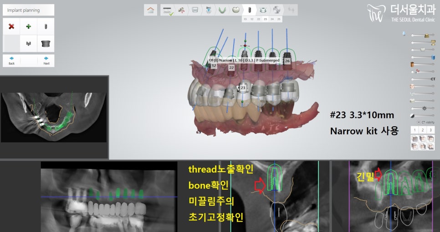This screenshot has width=440, height=232.
Task: Select view preset 1
Action: 415,130
